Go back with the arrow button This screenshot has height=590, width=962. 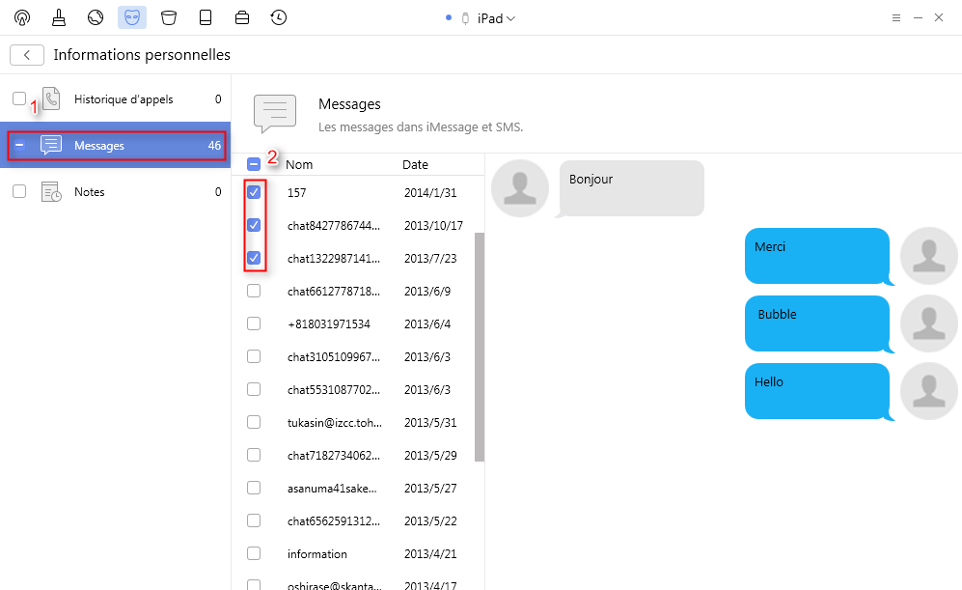point(27,55)
